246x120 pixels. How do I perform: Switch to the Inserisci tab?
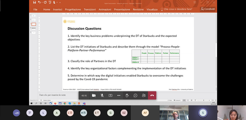tap(58, 10)
